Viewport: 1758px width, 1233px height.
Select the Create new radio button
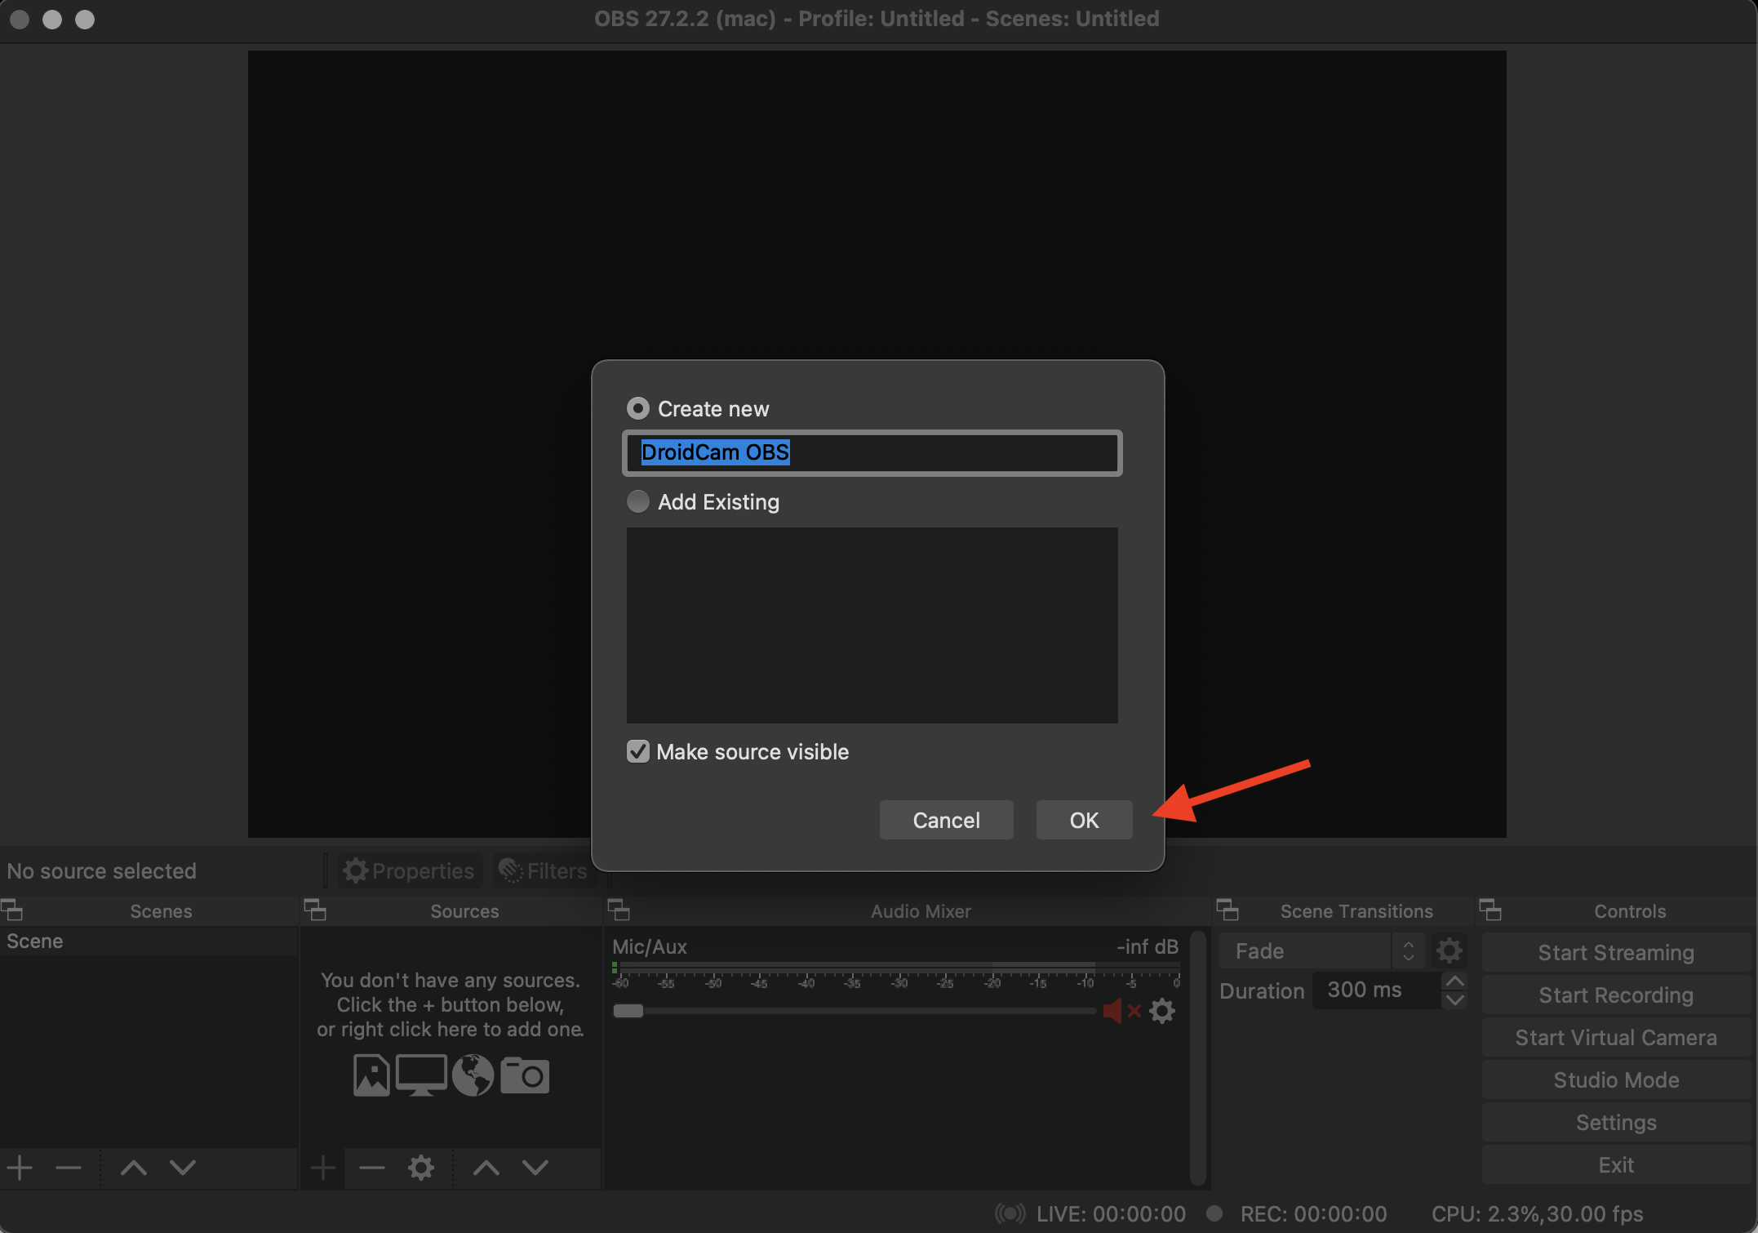click(638, 408)
